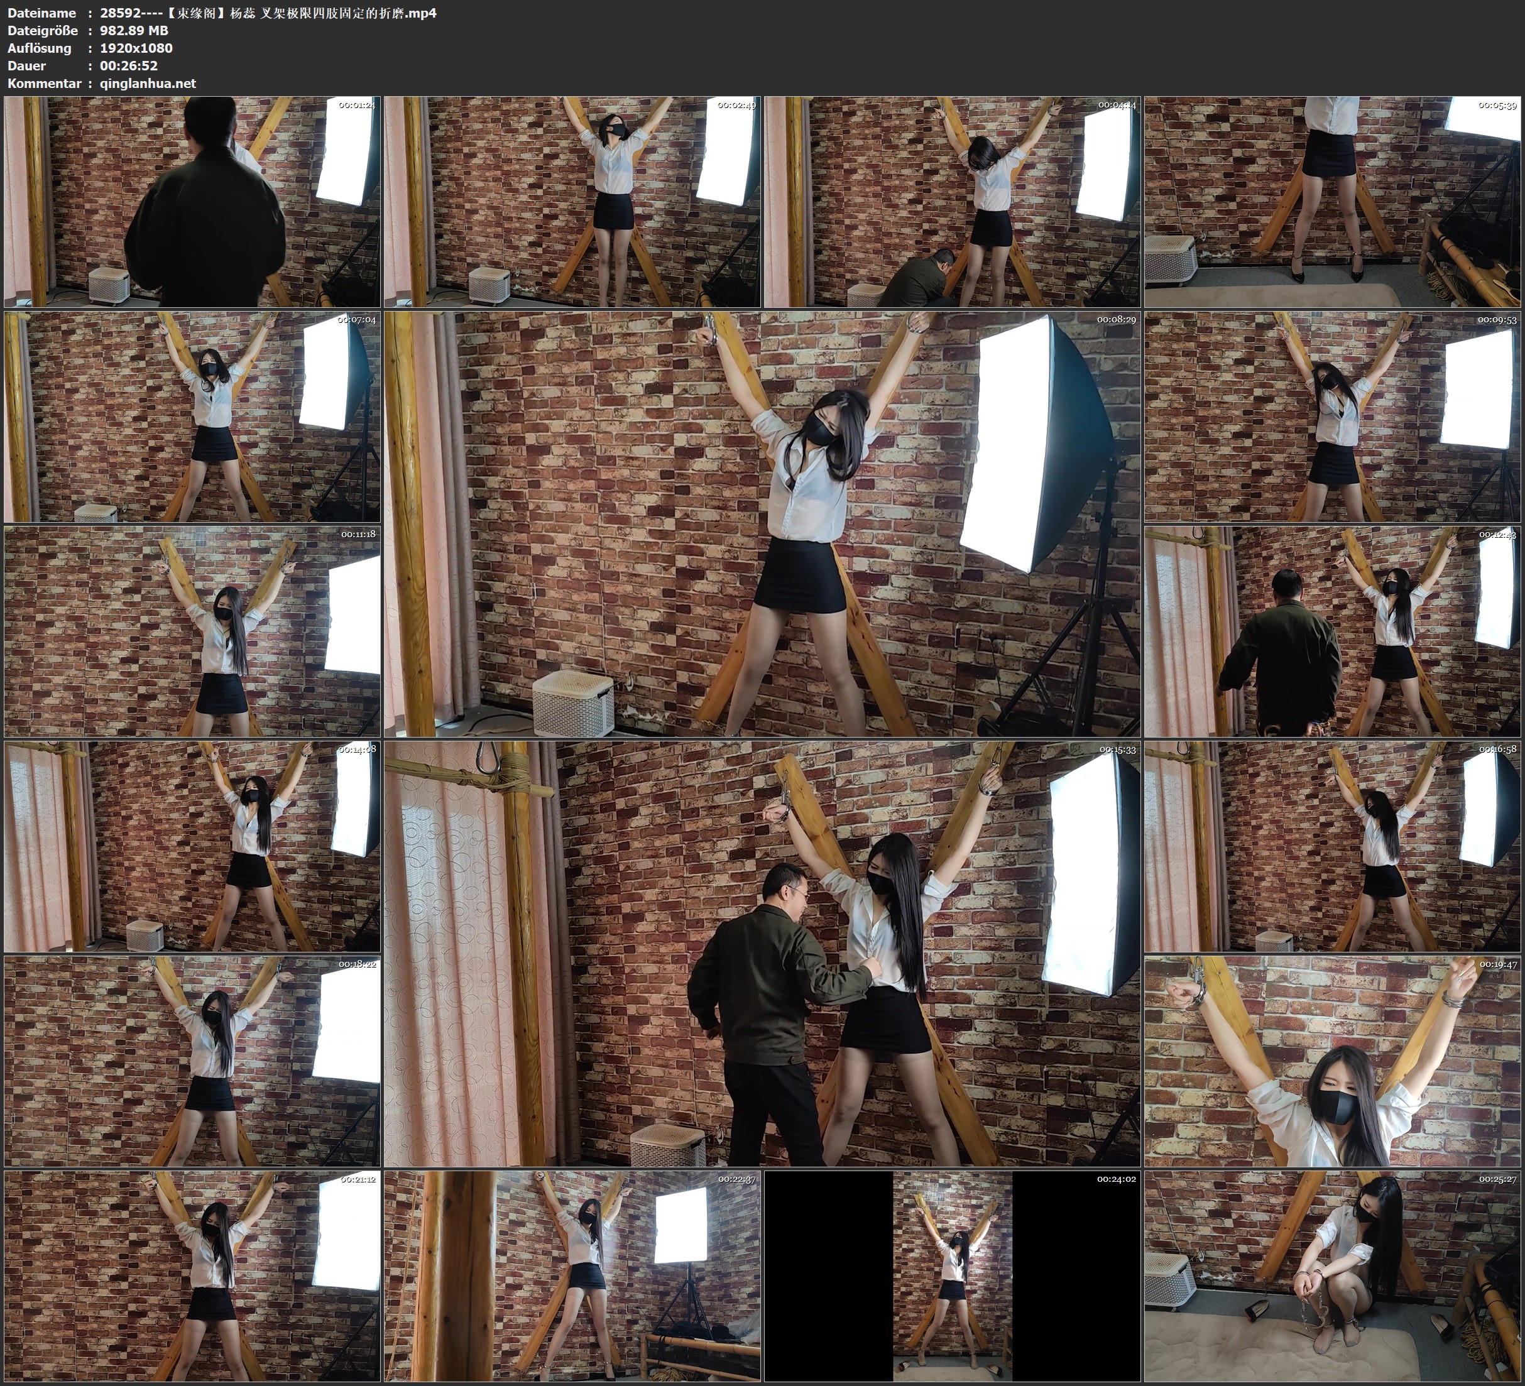Open the large 00:15:33 thumbnail
1525x1386 pixels.
pos(762,954)
